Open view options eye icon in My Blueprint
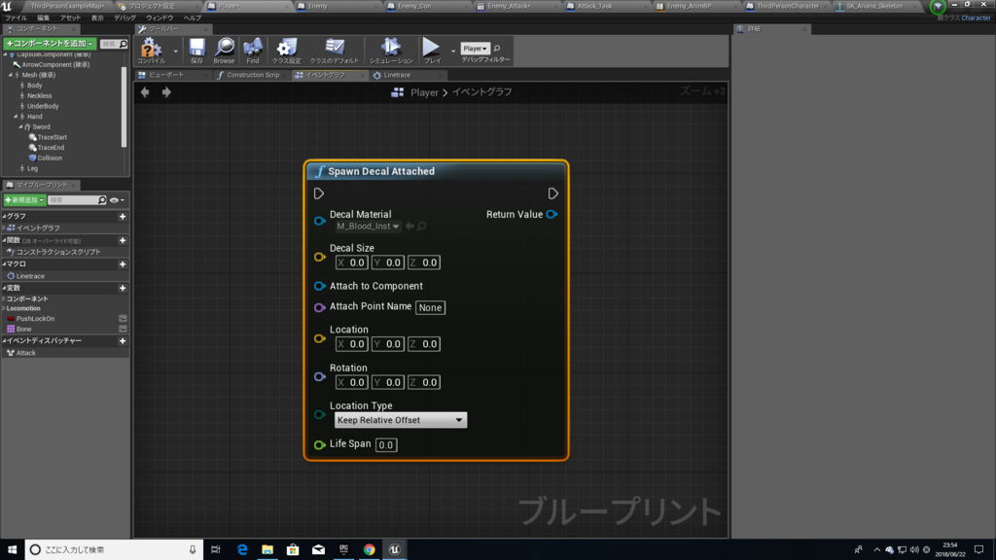The width and height of the screenshot is (996, 560). tap(117, 200)
